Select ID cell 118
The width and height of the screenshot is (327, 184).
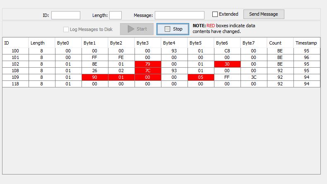click(15, 84)
